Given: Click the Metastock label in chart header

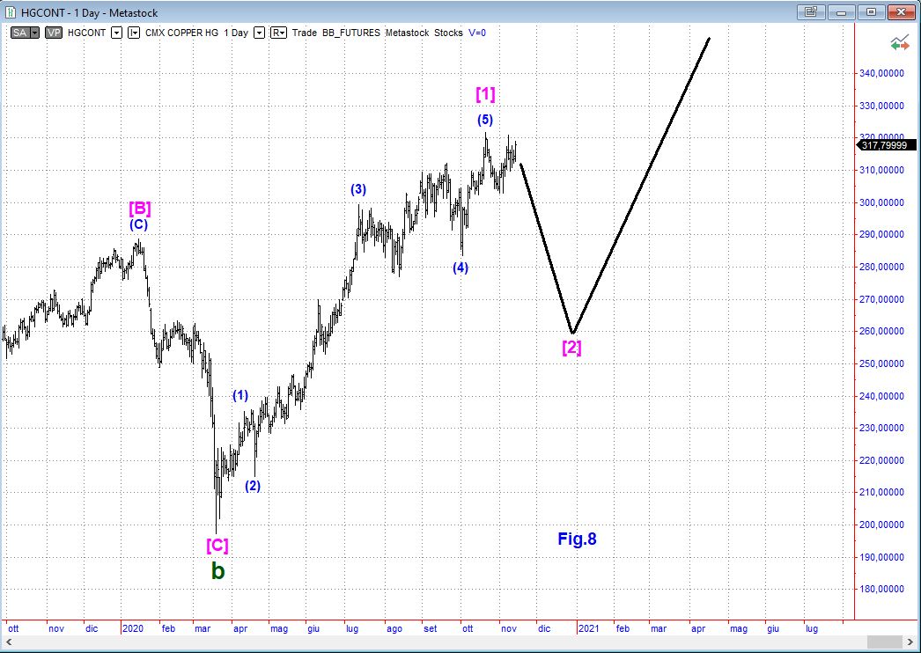Looking at the screenshot, I should (407, 33).
